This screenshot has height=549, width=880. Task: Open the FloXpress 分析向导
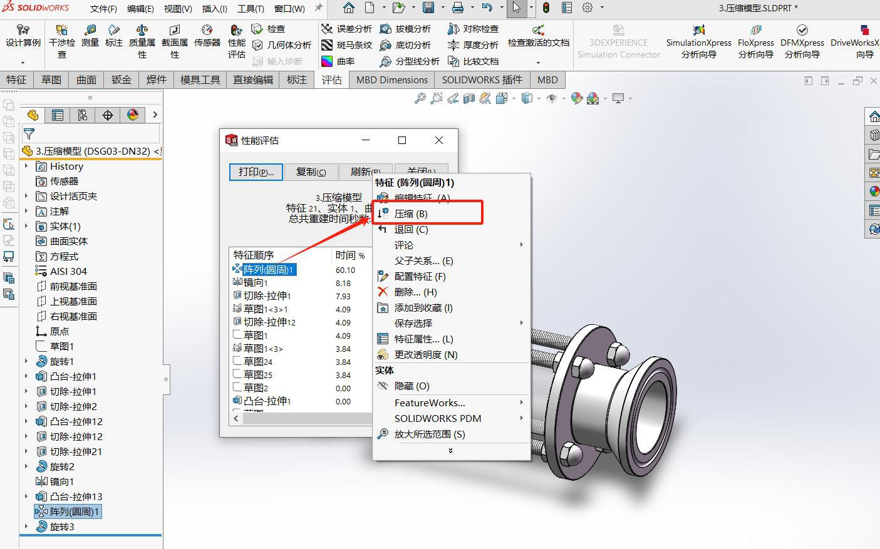[x=755, y=42]
